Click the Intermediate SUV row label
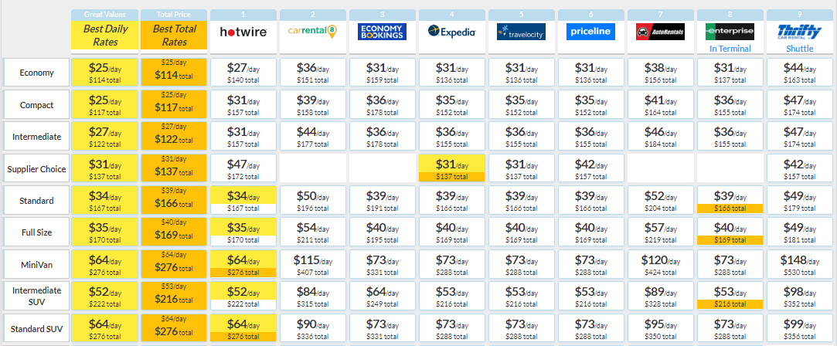The width and height of the screenshot is (837, 346). point(36,296)
